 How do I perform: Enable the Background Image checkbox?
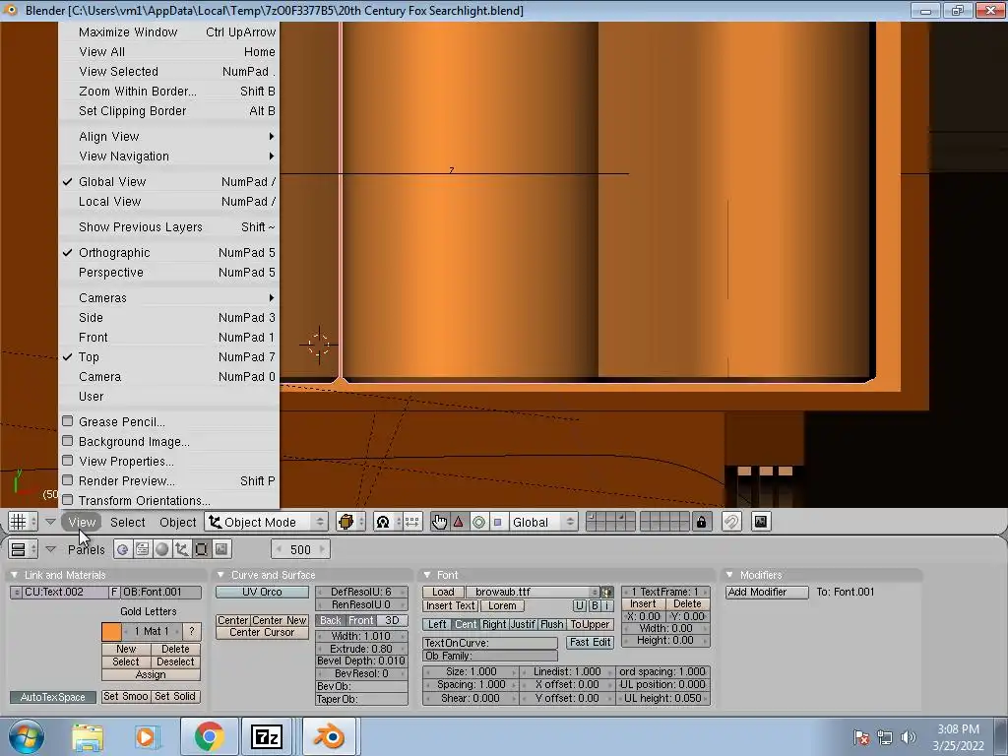click(x=68, y=441)
